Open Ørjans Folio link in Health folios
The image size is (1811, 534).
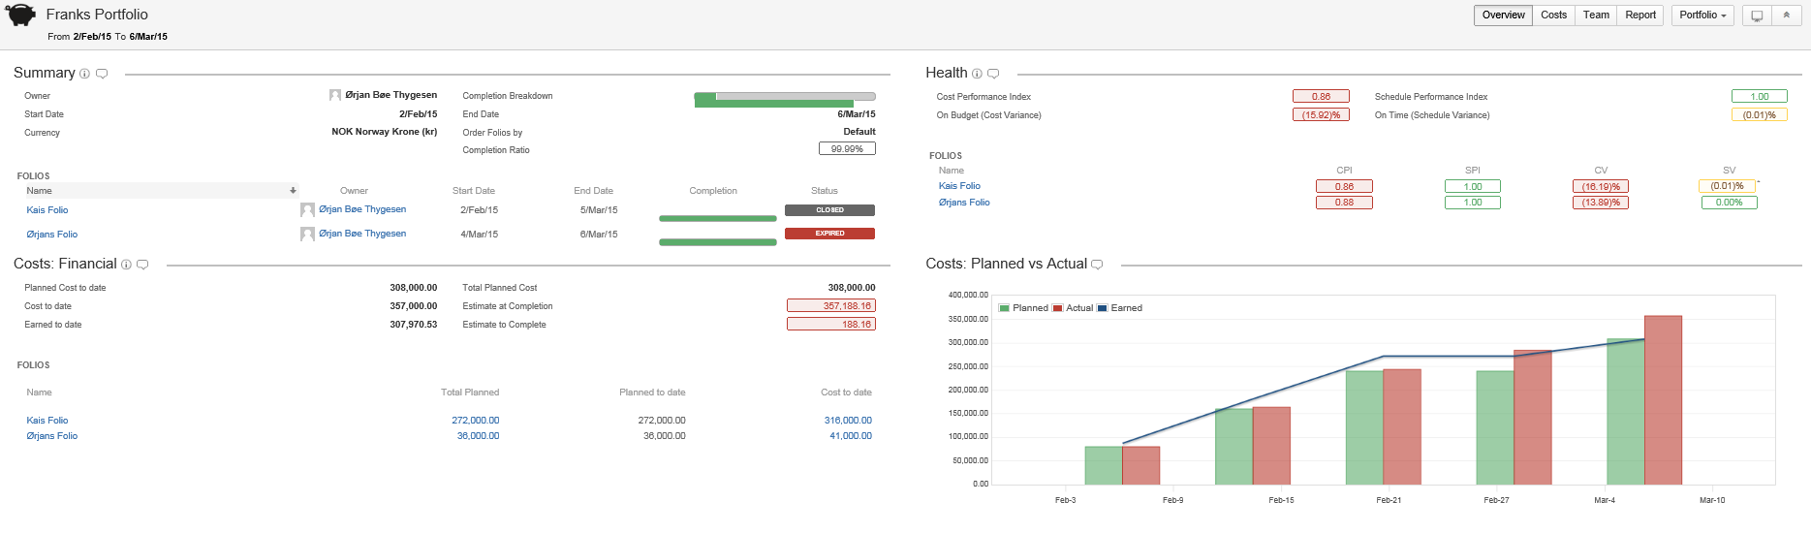point(964,203)
